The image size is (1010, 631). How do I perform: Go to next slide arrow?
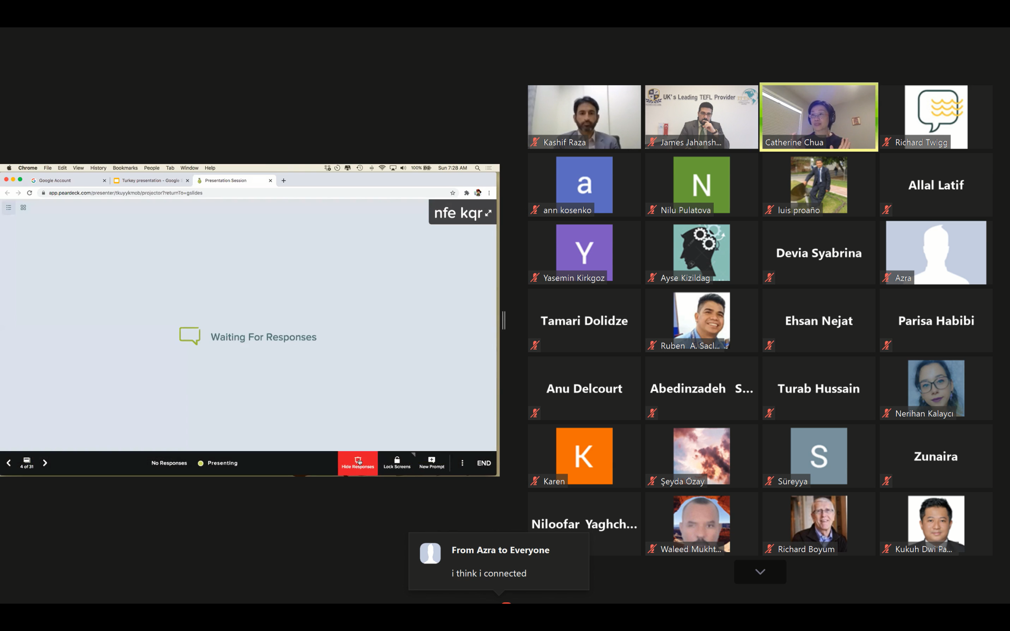(x=45, y=463)
